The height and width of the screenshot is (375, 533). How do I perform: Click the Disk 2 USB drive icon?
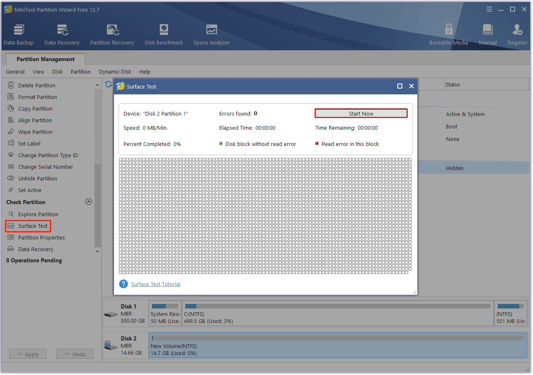tap(111, 345)
